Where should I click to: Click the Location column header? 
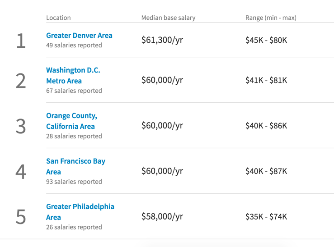tap(58, 18)
